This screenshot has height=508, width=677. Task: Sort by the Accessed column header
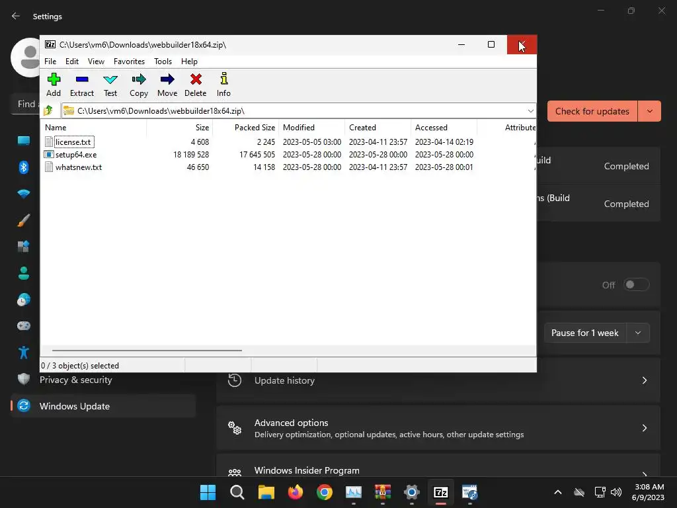tap(444, 128)
